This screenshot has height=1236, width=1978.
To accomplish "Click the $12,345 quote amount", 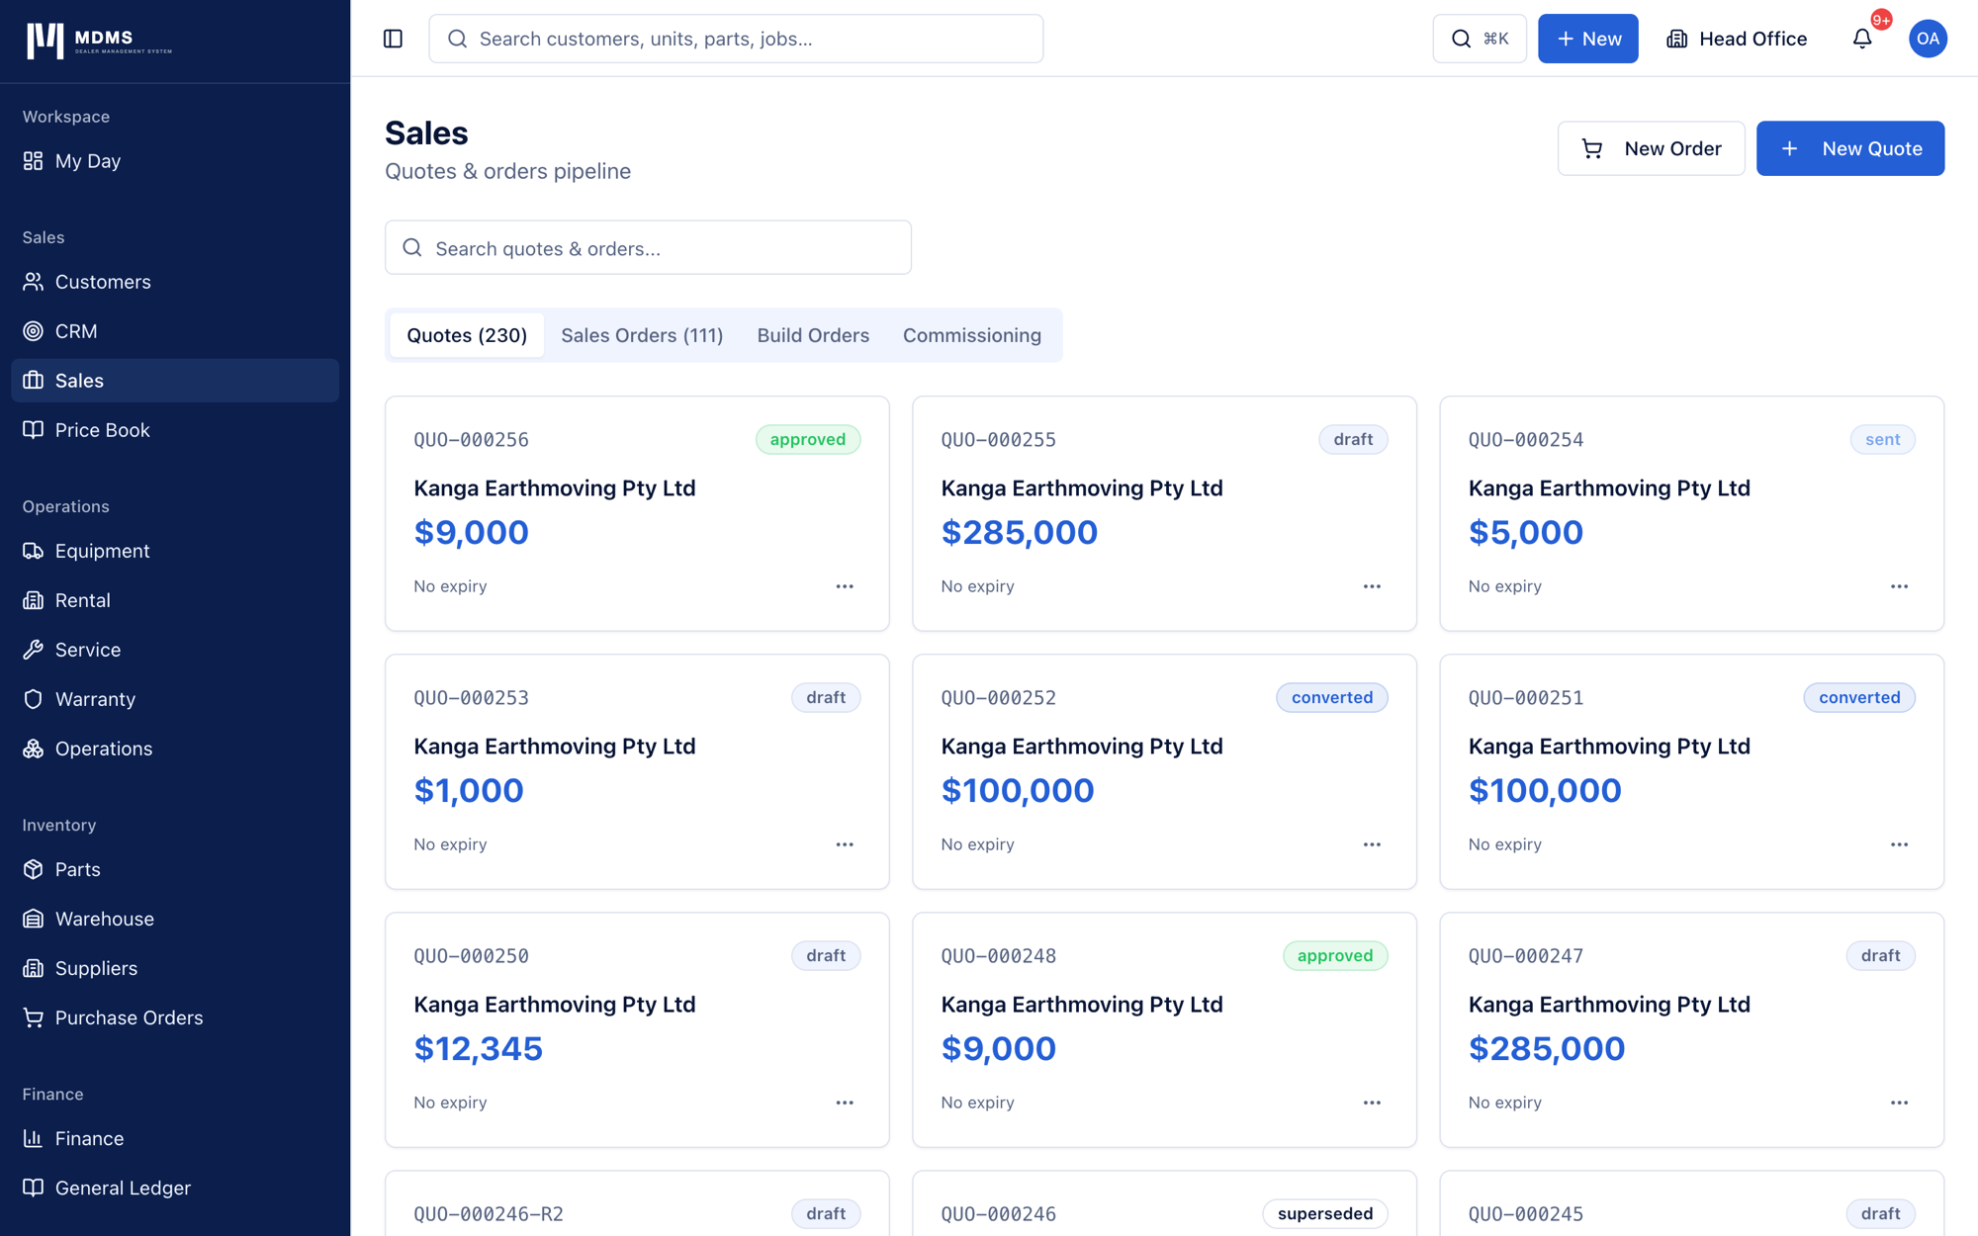I will coord(479,1048).
